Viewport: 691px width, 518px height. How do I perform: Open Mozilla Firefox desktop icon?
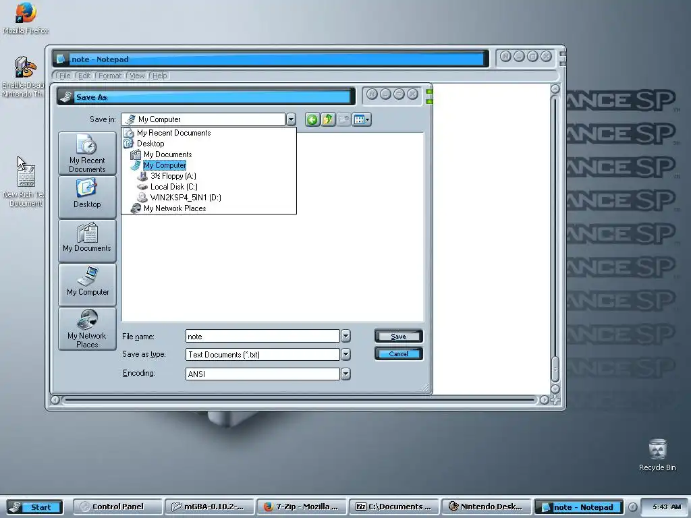click(26, 18)
